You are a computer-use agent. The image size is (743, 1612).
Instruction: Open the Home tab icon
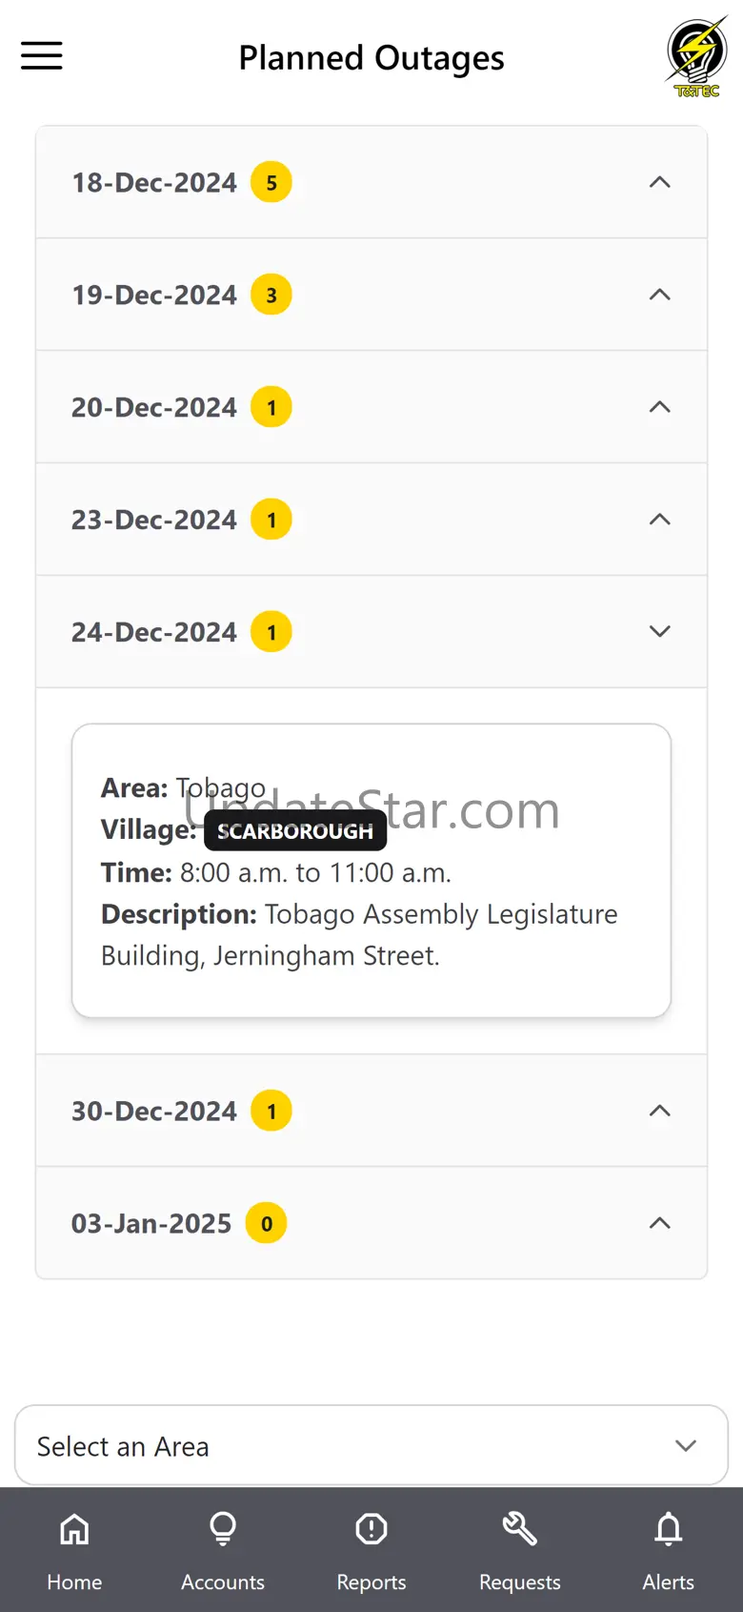click(x=74, y=1529)
